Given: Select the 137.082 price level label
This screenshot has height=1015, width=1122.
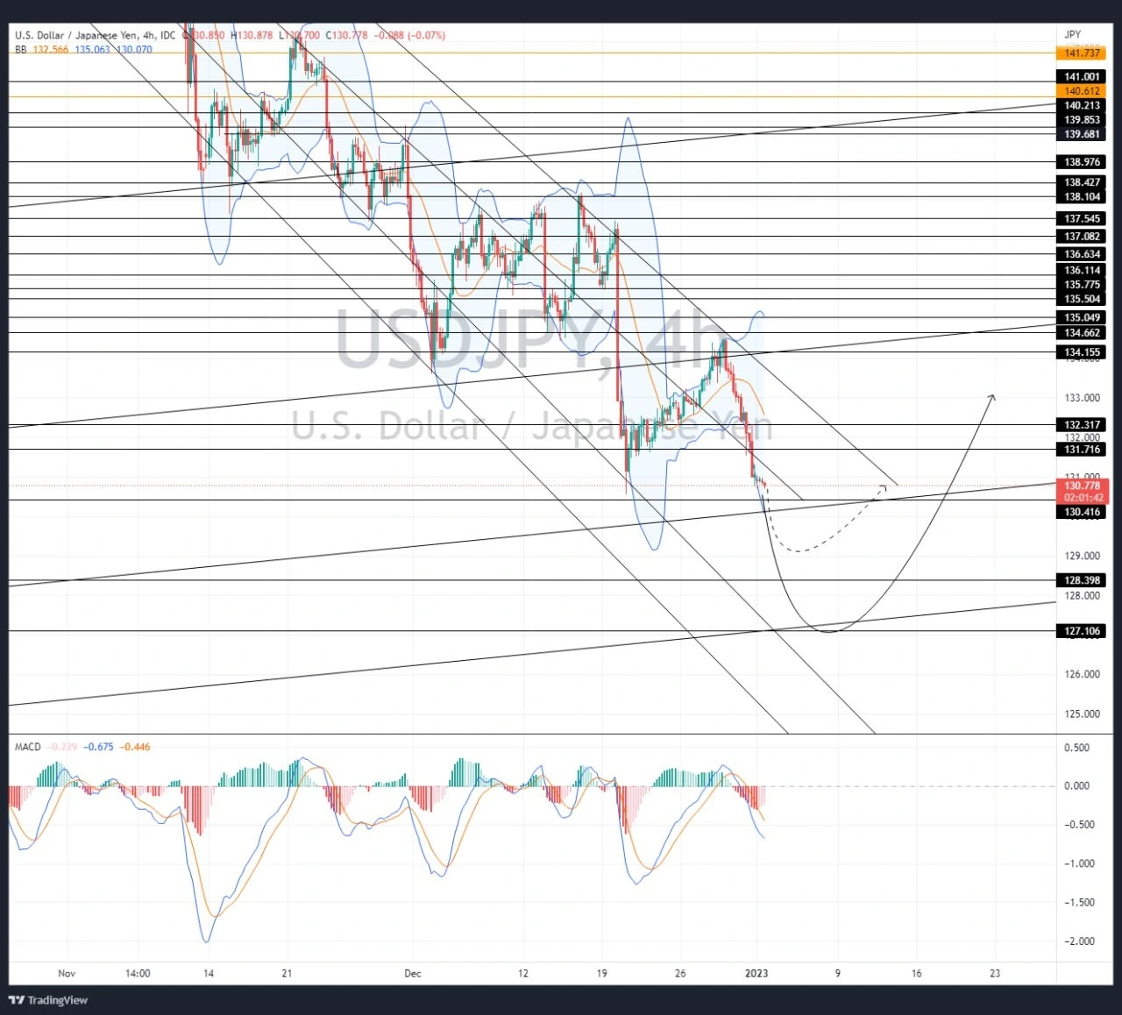Looking at the screenshot, I should coord(1082,237).
